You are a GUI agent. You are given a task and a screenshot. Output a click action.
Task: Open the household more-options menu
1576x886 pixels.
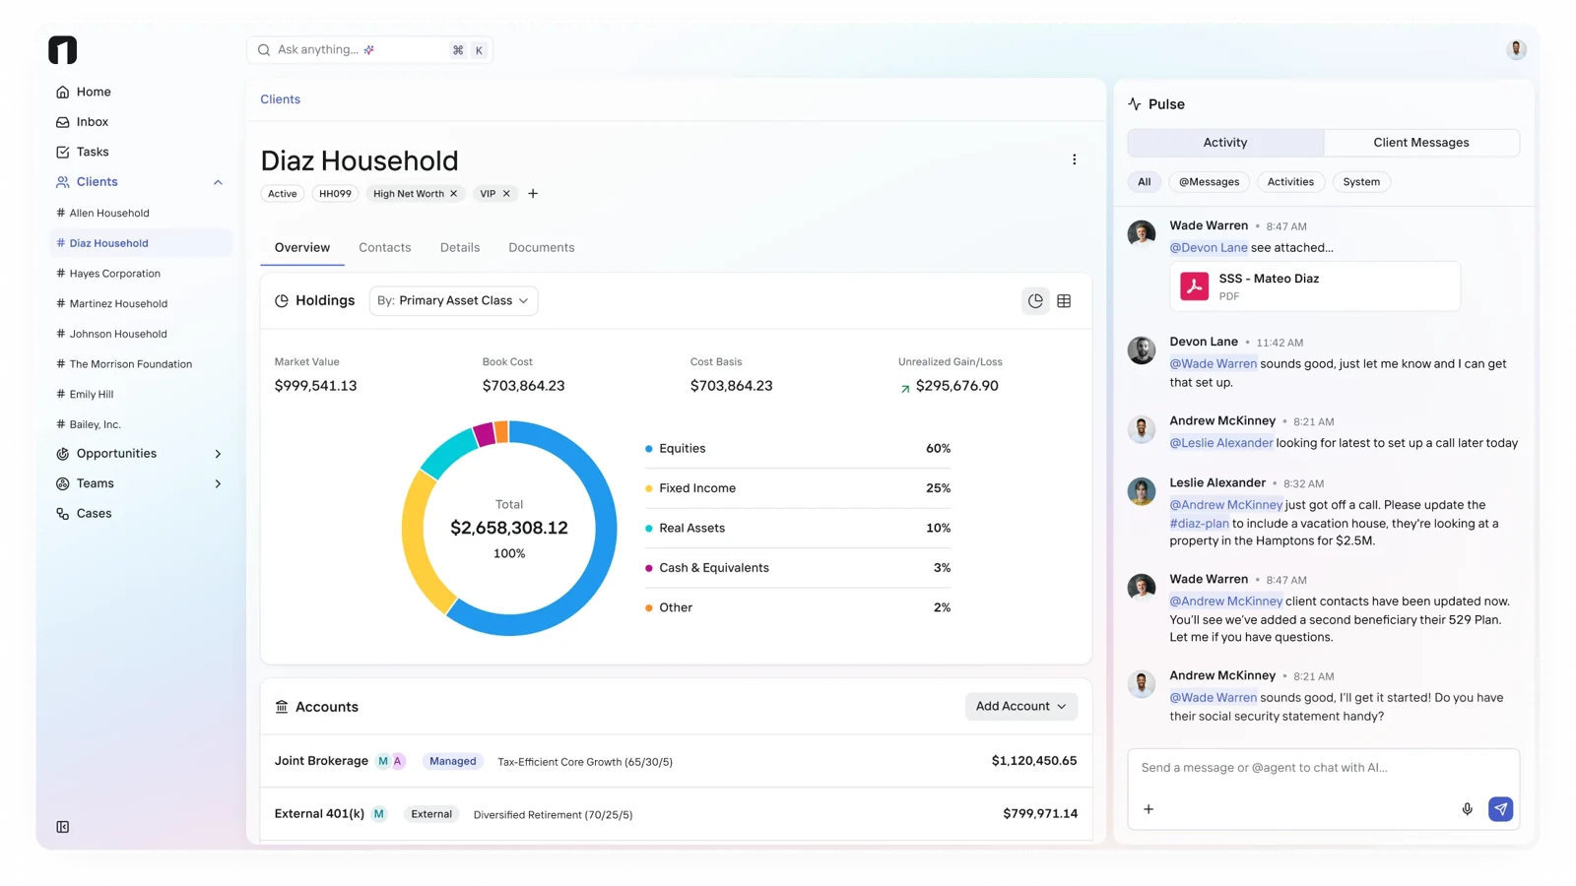tap(1074, 159)
